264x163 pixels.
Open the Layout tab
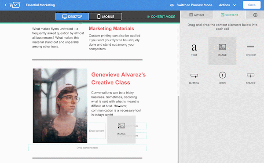click(x=197, y=15)
